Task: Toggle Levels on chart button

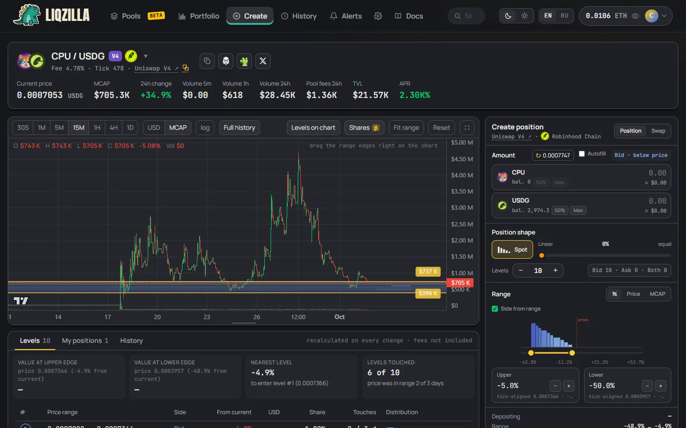Action: (x=313, y=127)
